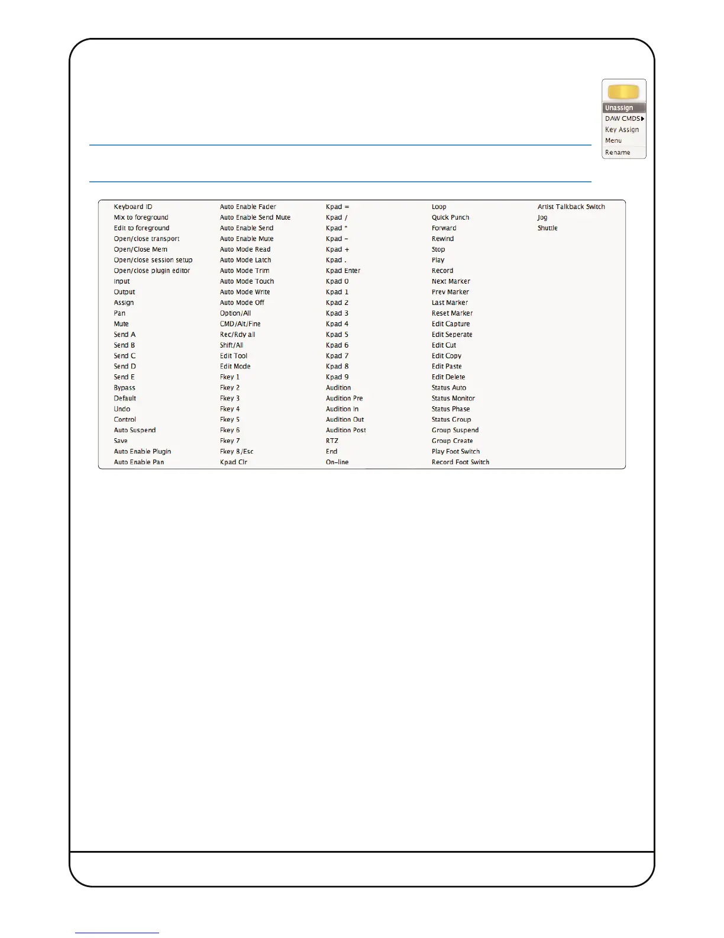Choose the Rewind command

[x=442, y=239]
